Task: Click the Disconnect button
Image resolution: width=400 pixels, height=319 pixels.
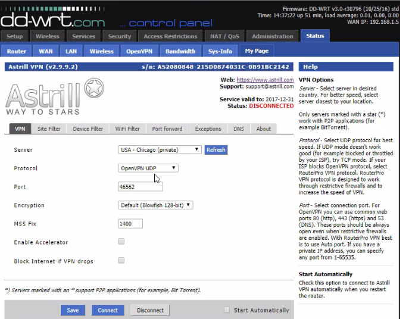Action: [x=150, y=310]
